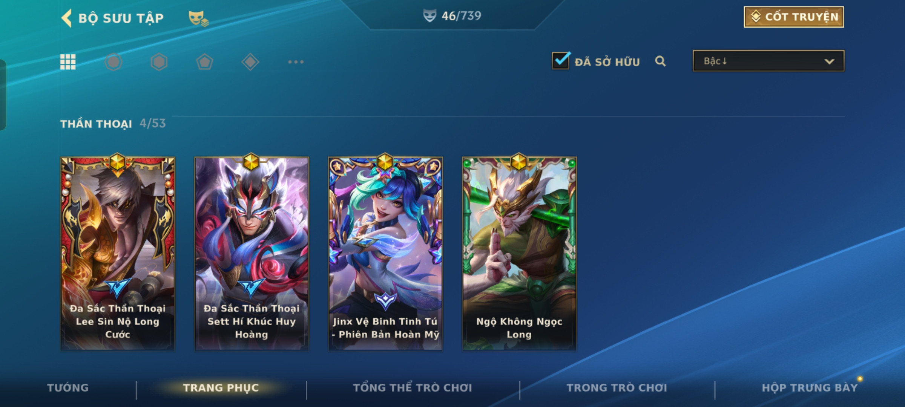Image resolution: width=905 pixels, height=407 pixels.
Task: Open the gold mask and coins icon
Action: pyautogui.click(x=198, y=18)
